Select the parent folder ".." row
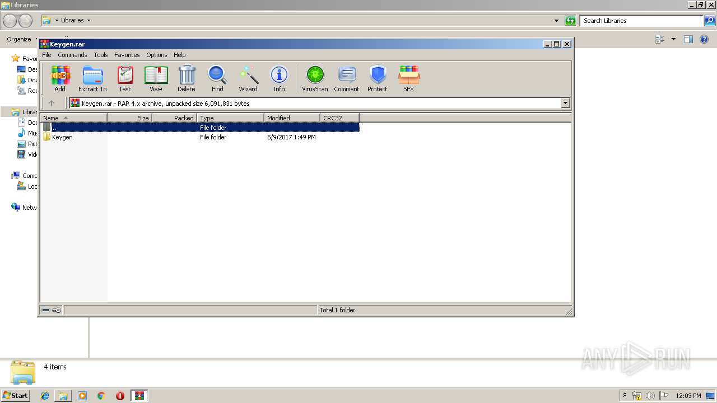This screenshot has height=403, width=717. pos(199,128)
